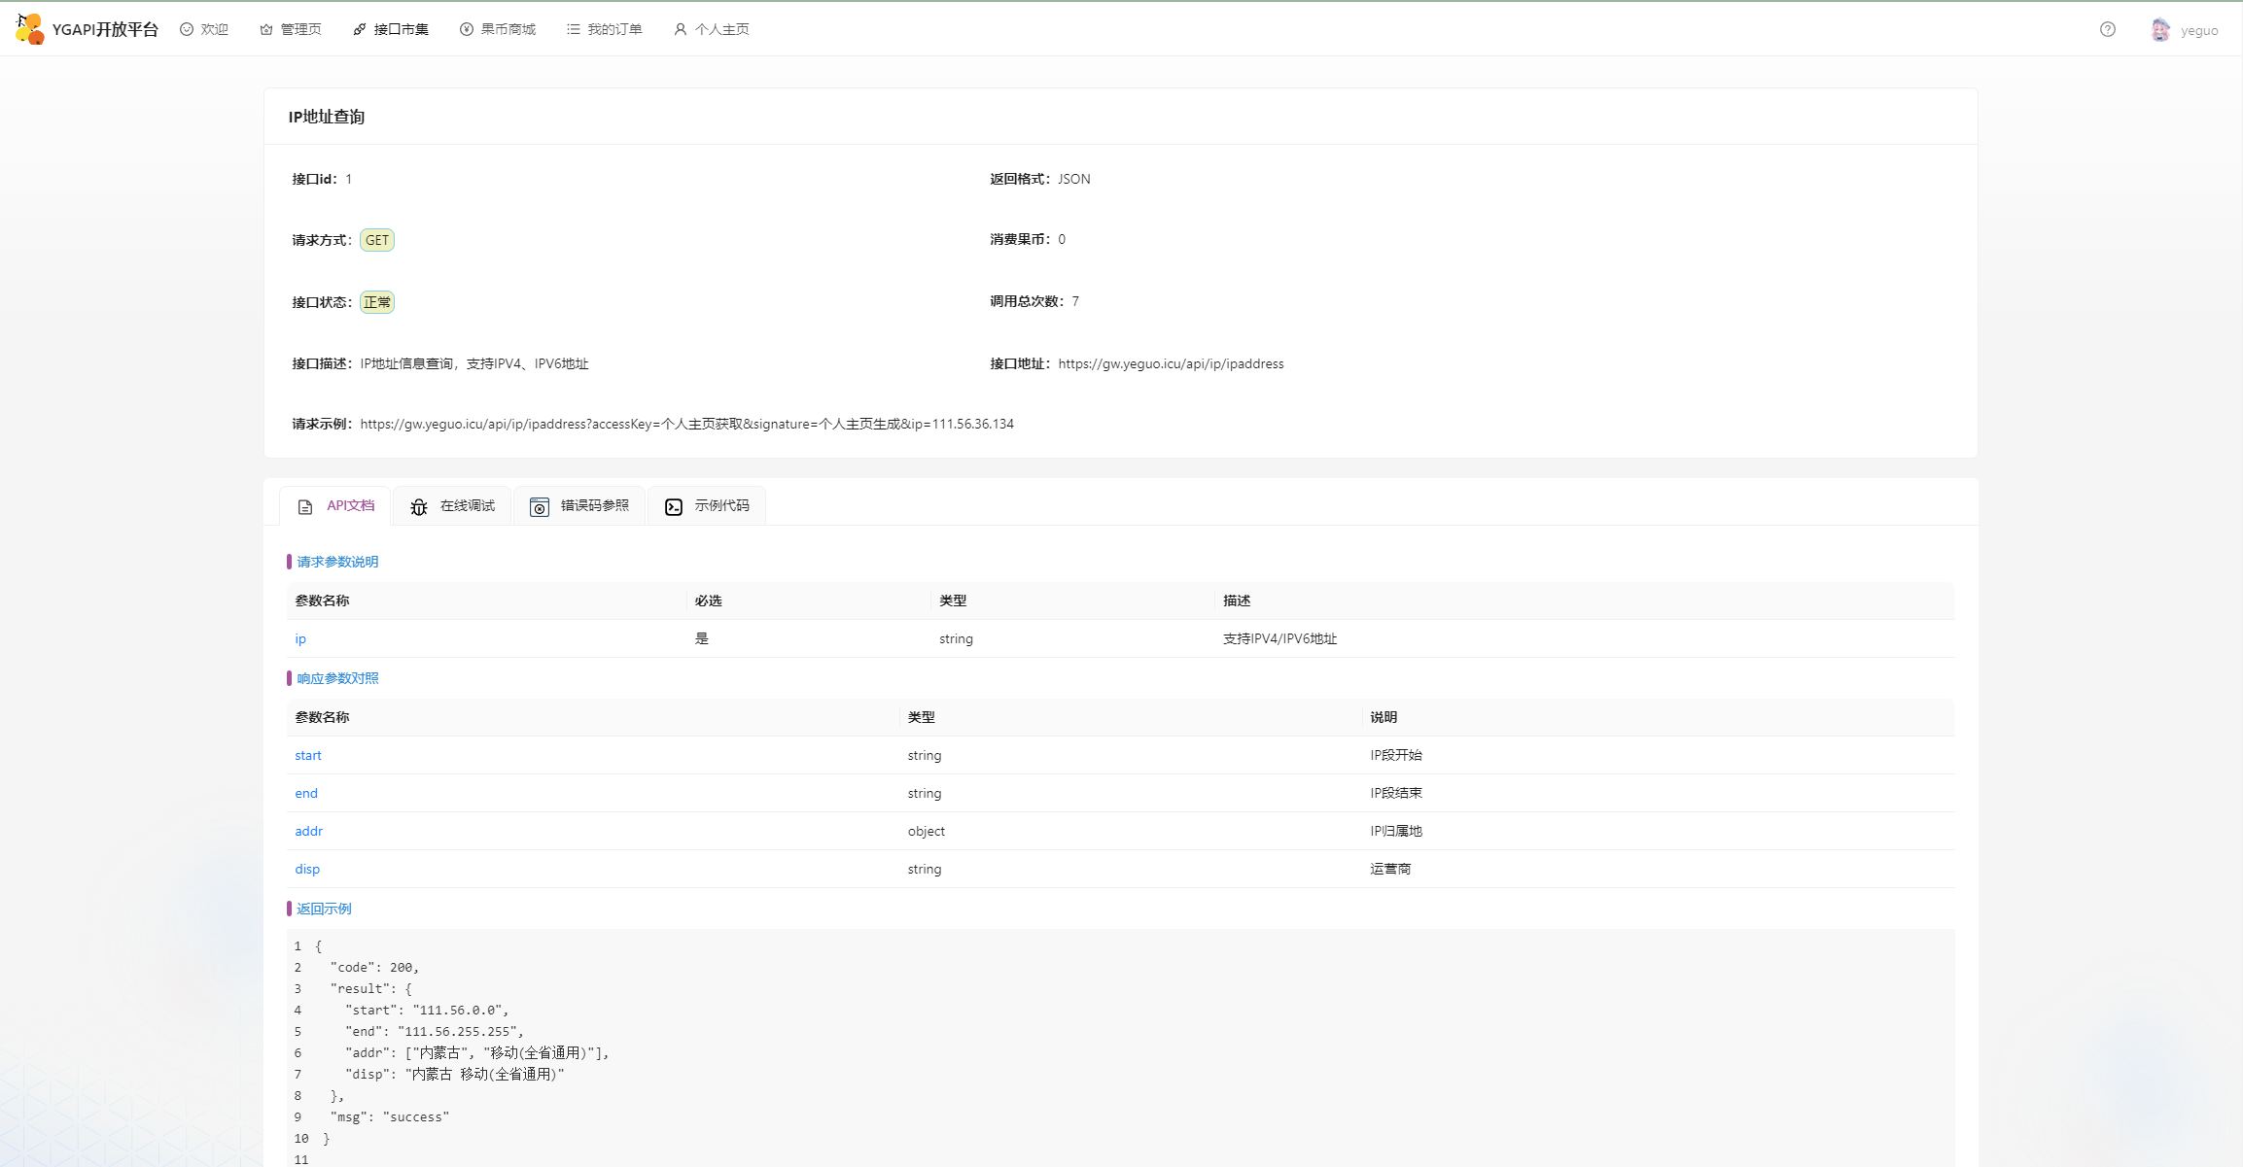Click the ip parameter name link
Image resolution: width=2243 pixels, height=1167 pixels.
pyautogui.click(x=300, y=638)
